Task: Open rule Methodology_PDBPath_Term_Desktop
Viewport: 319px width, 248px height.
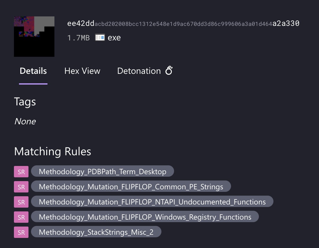Action: pos(103,172)
